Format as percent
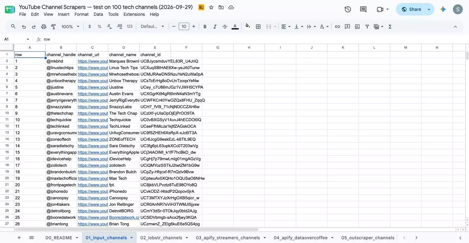 click(x=100, y=27)
